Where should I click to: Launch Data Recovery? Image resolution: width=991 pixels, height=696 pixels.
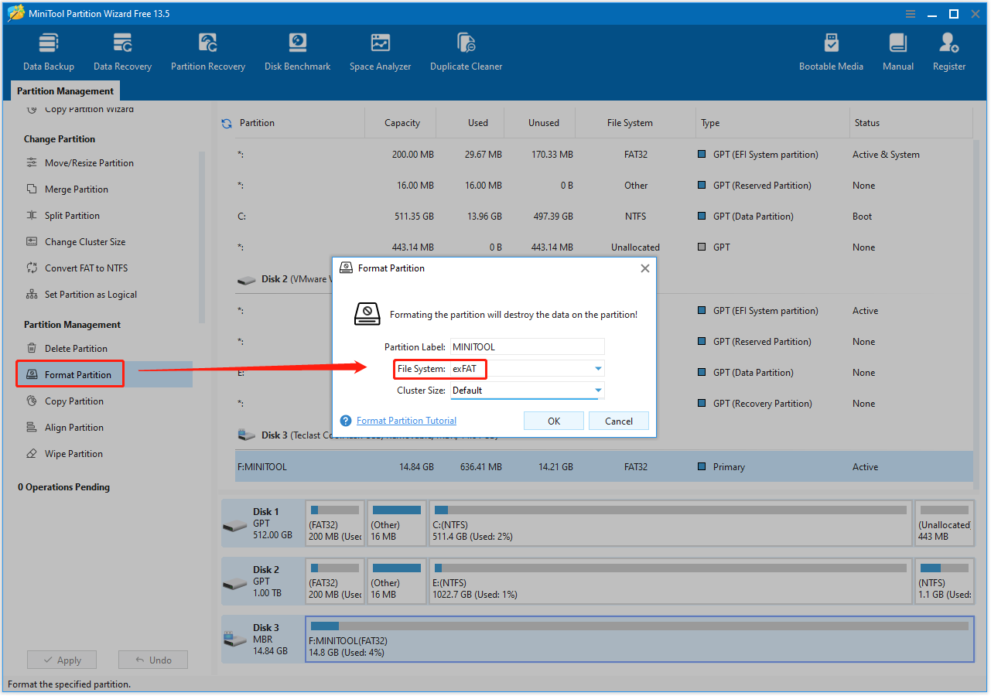(122, 49)
